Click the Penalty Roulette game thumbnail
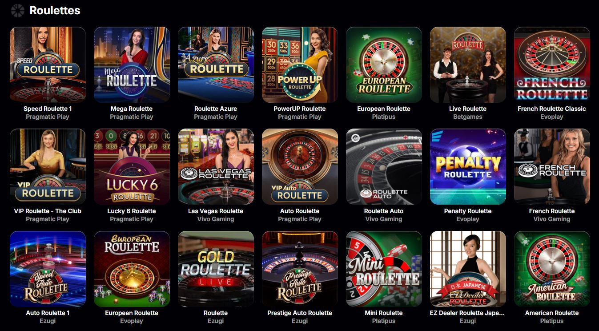Screen dimensions: 599x331 (x=468, y=167)
